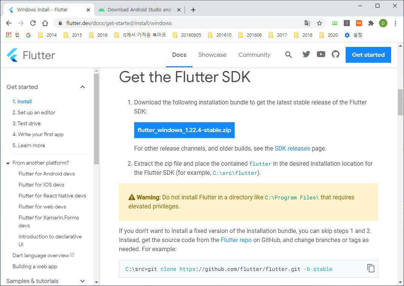Open the 설정 settings gear bookmark
Screen dimensions: 404x286
353,35
